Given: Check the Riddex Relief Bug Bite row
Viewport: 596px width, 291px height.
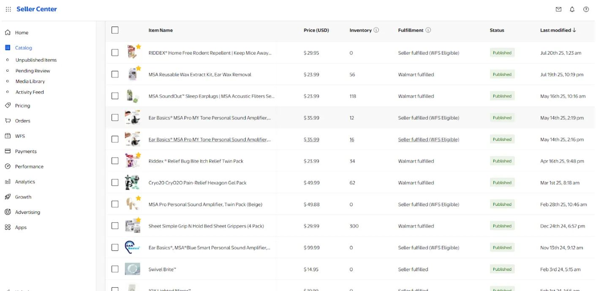Looking at the screenshot, I should click(115, 161).
